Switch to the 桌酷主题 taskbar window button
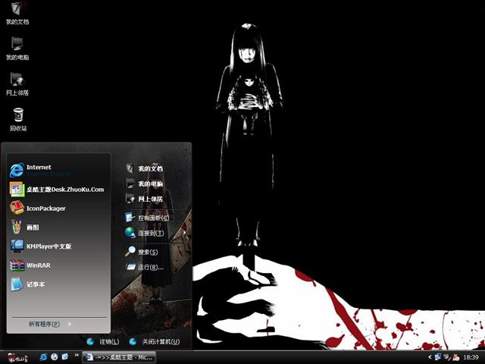The image size is (485, 364). (x=119, y=357)
